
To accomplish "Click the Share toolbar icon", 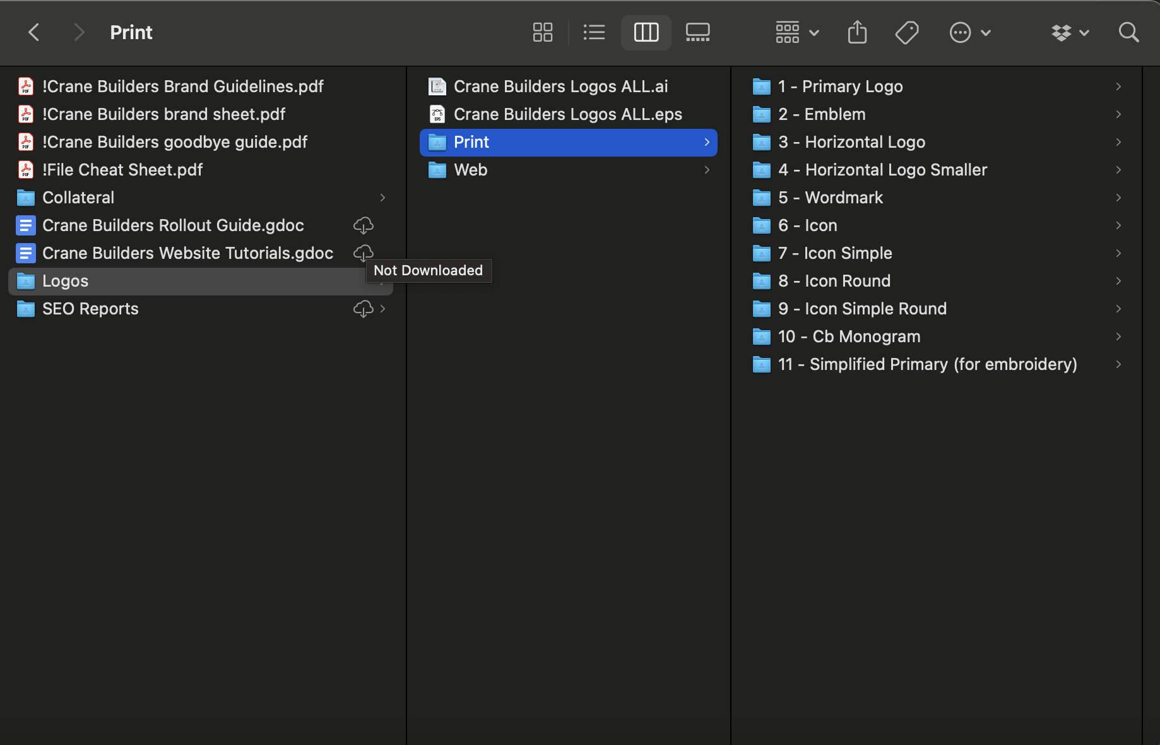I will (857, 32).
